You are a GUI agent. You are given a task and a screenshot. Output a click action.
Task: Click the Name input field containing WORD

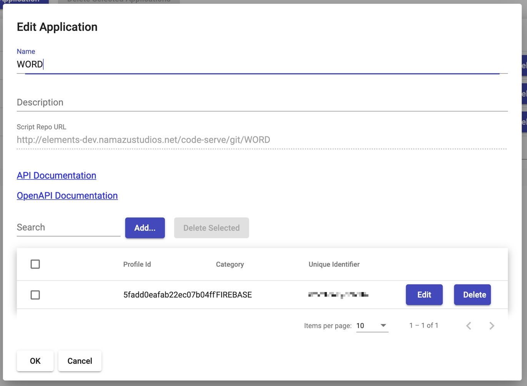[261, 64]
